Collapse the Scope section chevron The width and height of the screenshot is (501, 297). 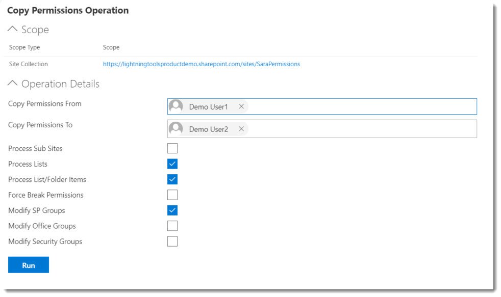coord(12,29)
